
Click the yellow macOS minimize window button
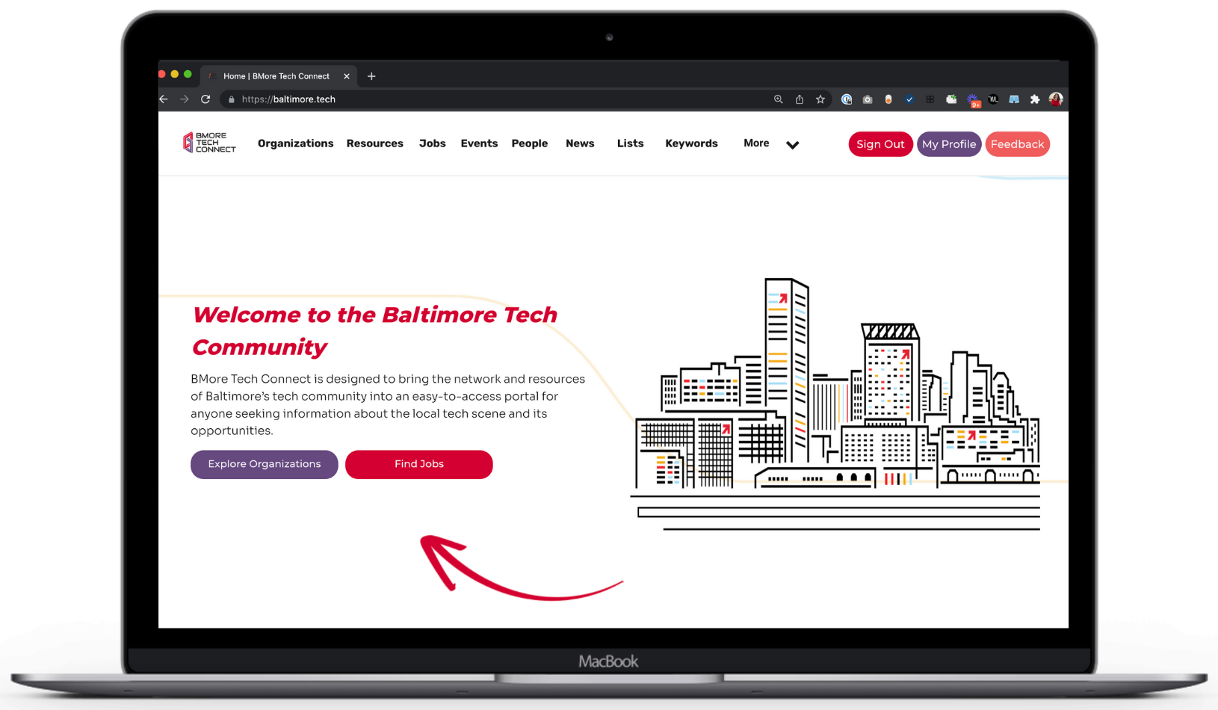[175, 74]
